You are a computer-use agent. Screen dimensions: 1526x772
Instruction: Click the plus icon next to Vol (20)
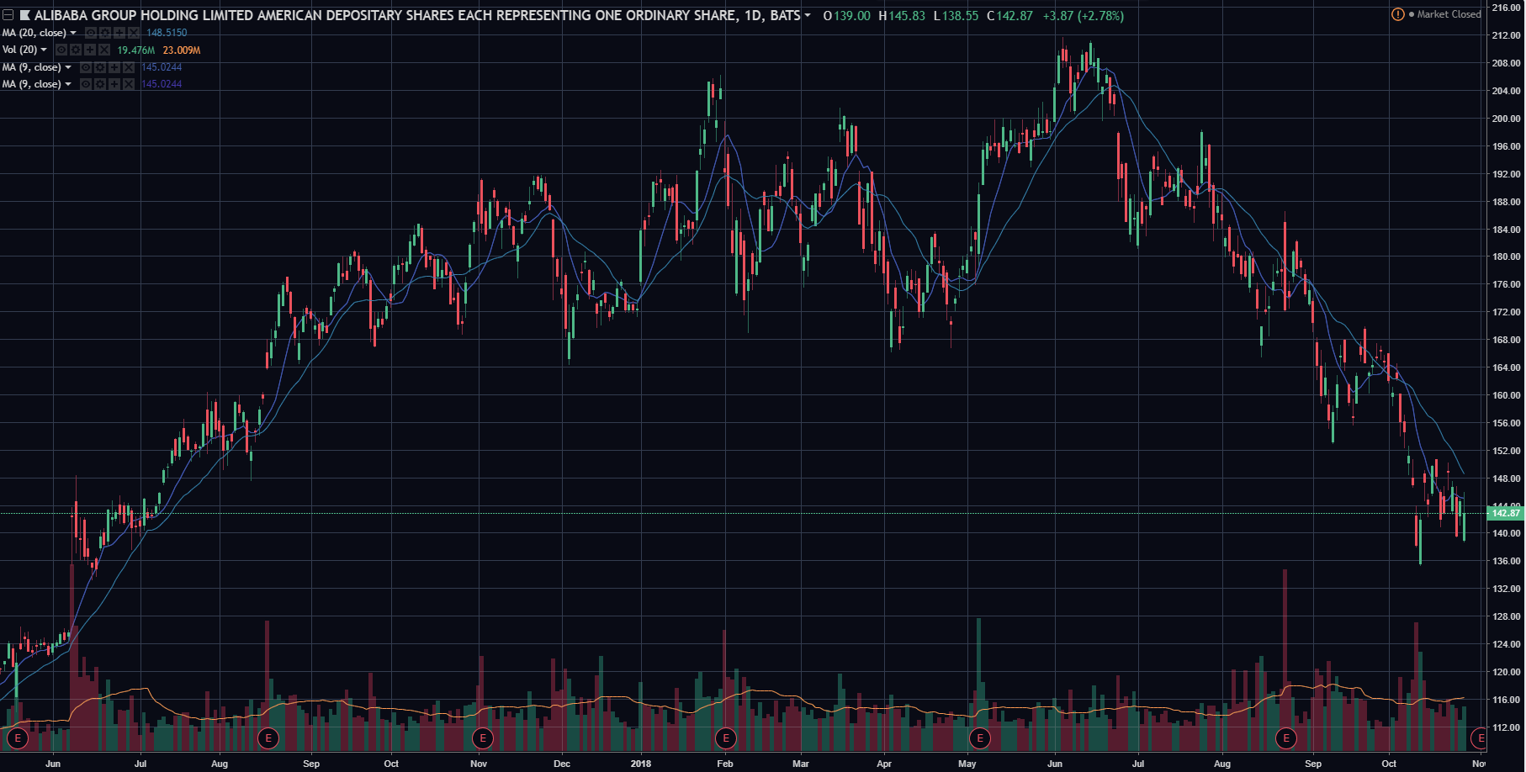point(90,50)
